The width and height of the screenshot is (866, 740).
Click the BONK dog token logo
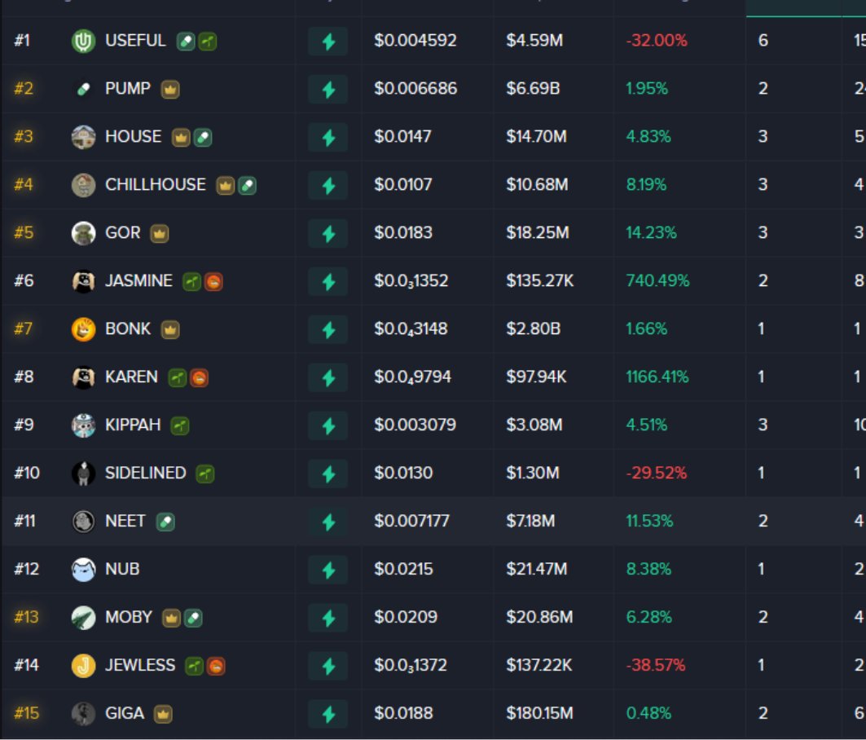pyautogui.click(x=83, y=329)
